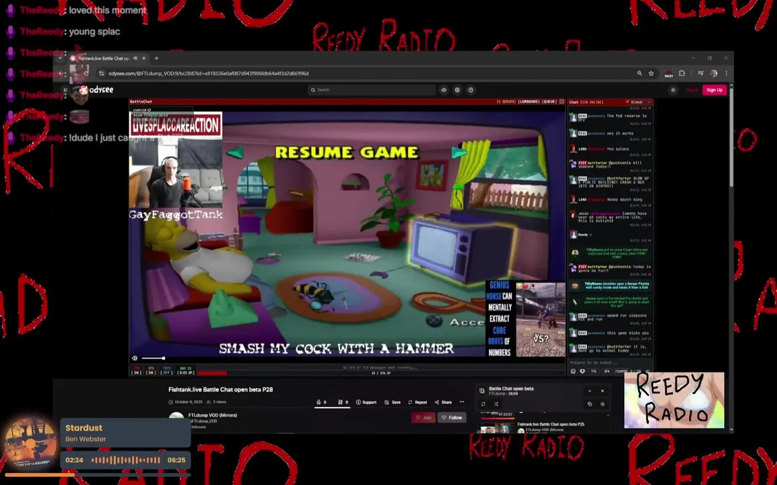Screen dimensions: 777x485
Task: Follow the FTLdump VOD channel
Action: pyautogui.click(x=452, y=418)
